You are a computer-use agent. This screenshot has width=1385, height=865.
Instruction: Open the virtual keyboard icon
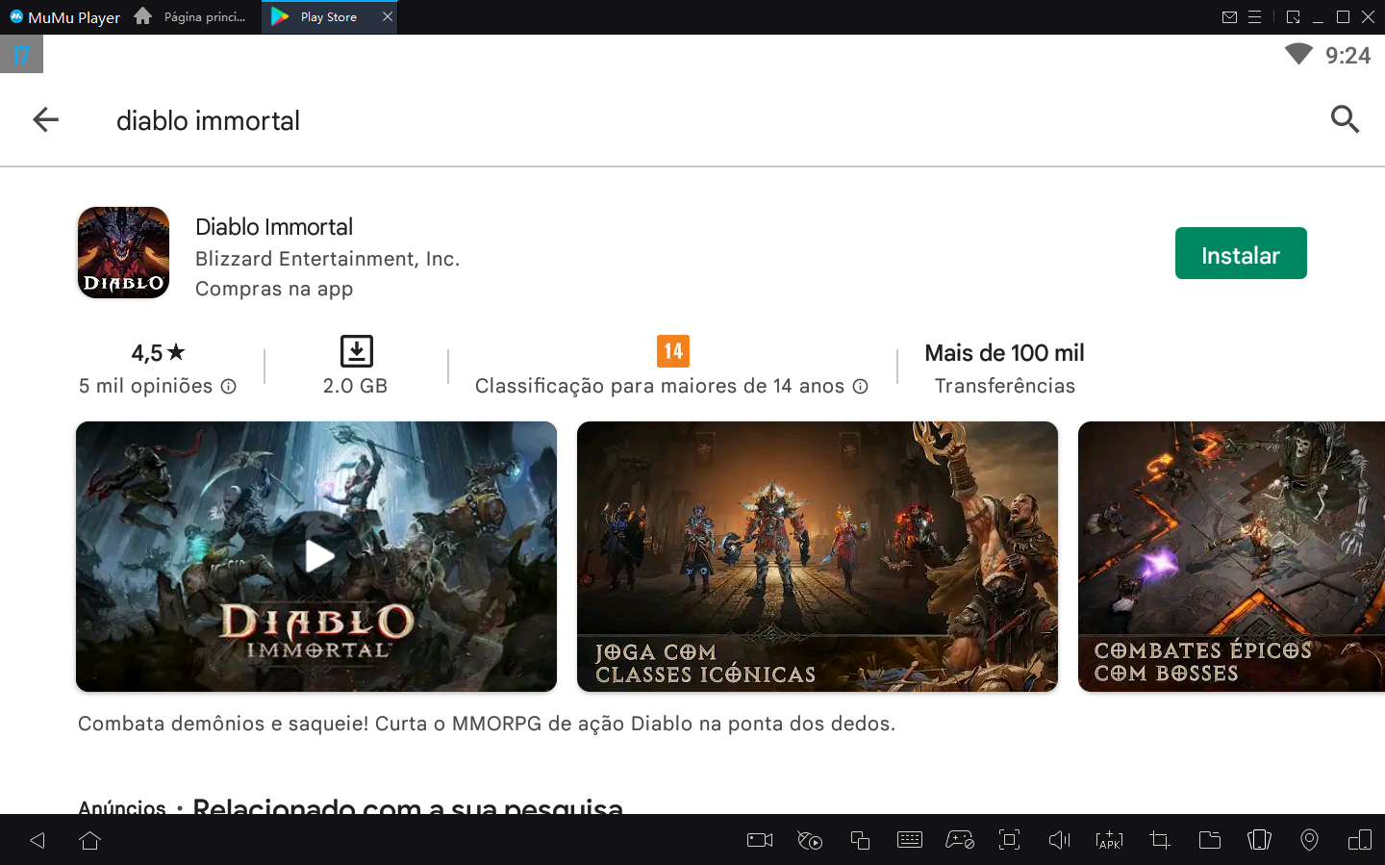point(909,840)
